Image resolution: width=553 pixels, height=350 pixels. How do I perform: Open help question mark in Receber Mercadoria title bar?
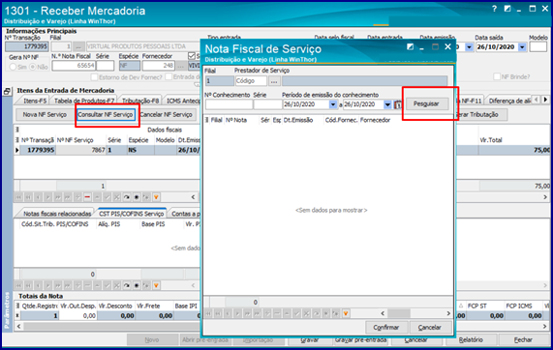click(495, 9)
